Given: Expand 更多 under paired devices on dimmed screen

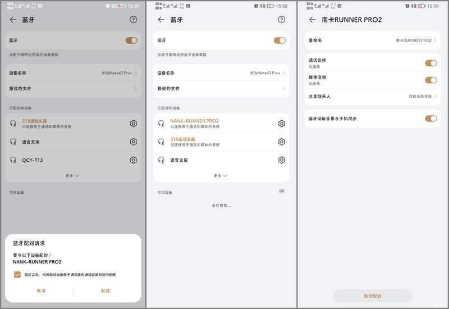Looking at the screenshot, I should click(72, 175).
